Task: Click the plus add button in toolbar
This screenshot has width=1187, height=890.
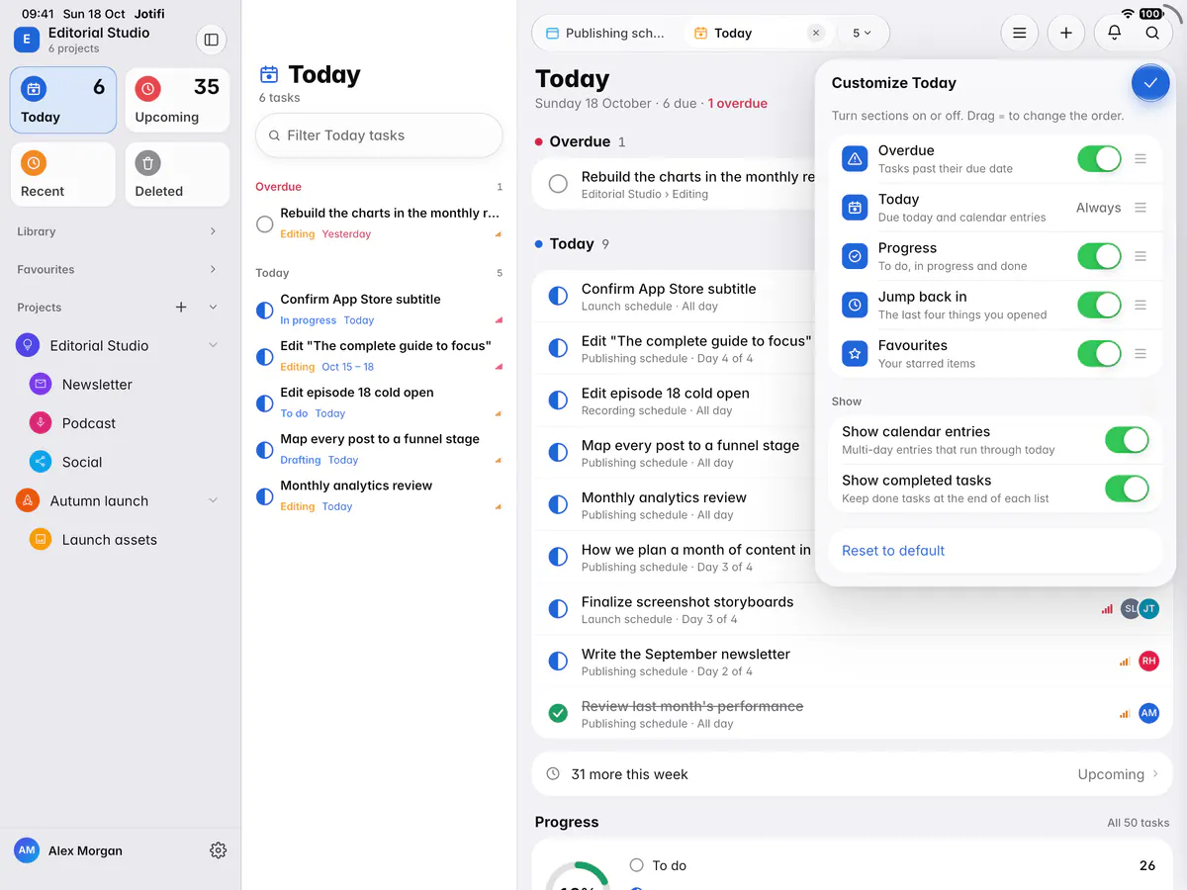Action: [1066, 33]
